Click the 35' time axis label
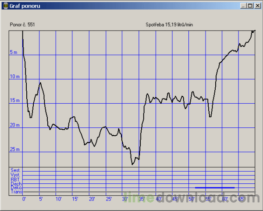 (x=142, y=199)
